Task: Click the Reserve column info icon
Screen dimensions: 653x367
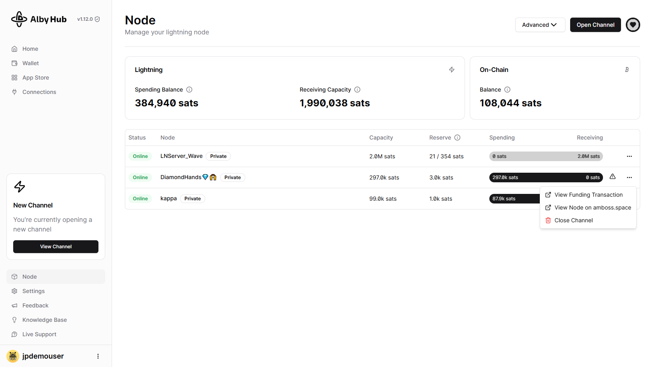Action: coord(457,138)
